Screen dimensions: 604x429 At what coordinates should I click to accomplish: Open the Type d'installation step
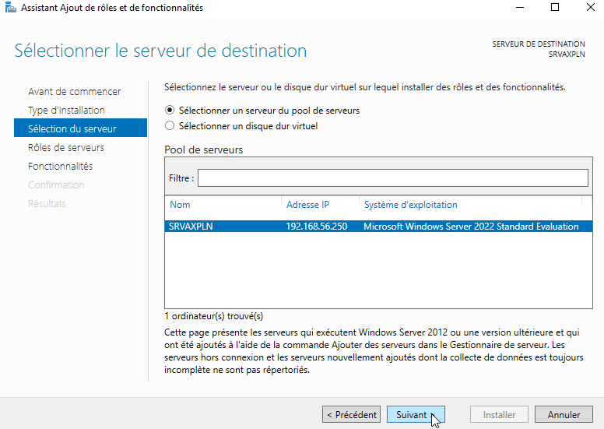click(x=66, y=111)
